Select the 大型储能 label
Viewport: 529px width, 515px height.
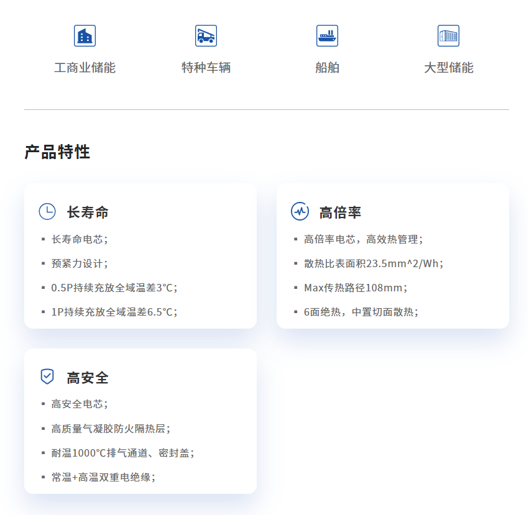point(448,68)
